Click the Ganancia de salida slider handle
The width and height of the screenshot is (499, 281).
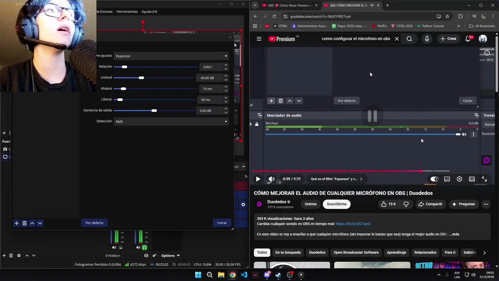(x=154, y=110)
